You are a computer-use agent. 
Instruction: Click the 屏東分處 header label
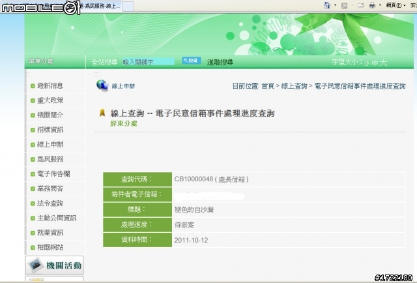click(x=41, y=61)
